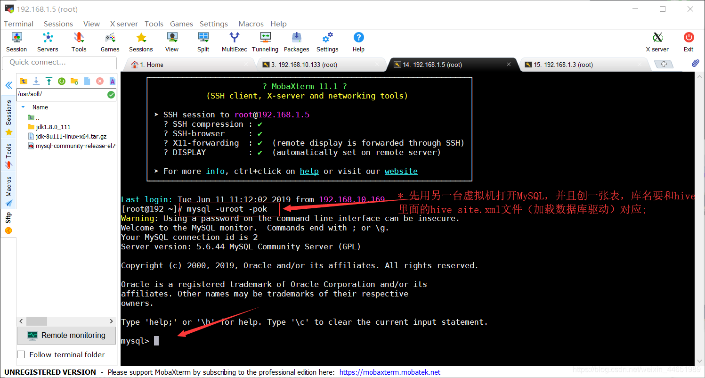The height and width of the screenshot is (378, 705).
Task: Click the Name column sort arrow
Action: tap(24, 107)
